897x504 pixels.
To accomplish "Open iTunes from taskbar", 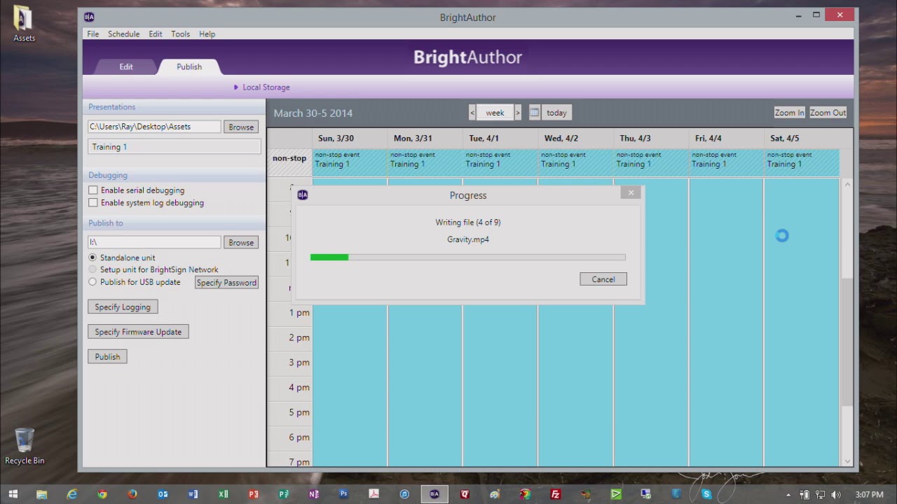I will pos(404,494).
